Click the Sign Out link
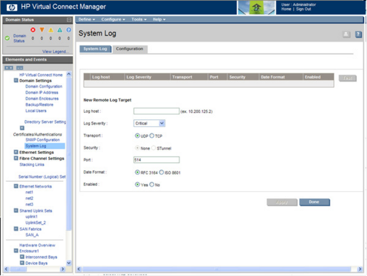 point(303,9)
